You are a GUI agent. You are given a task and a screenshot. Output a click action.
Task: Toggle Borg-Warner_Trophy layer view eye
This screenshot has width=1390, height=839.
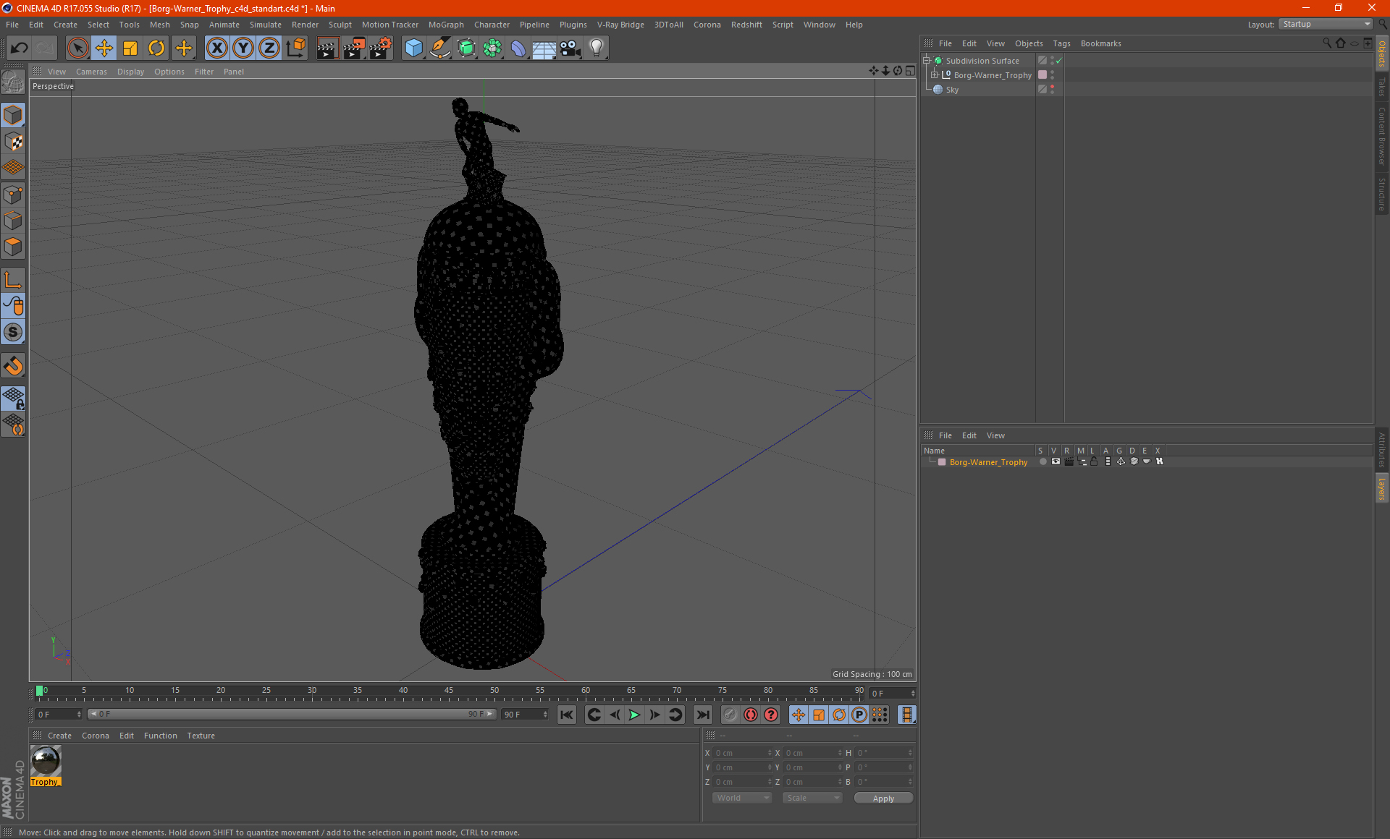[1056, 461]
